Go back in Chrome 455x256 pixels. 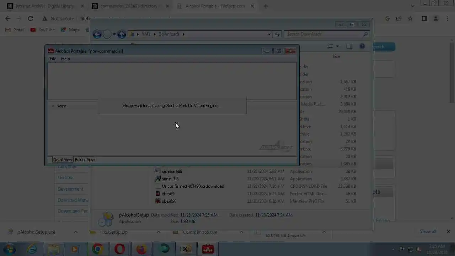[x=8, y=18]
